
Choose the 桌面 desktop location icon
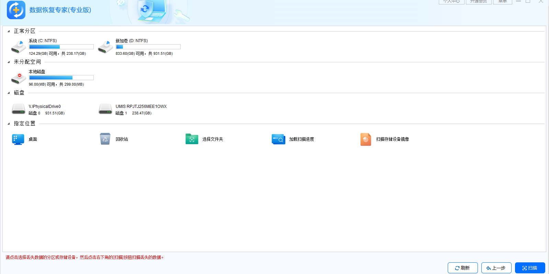tap(18, 139)
